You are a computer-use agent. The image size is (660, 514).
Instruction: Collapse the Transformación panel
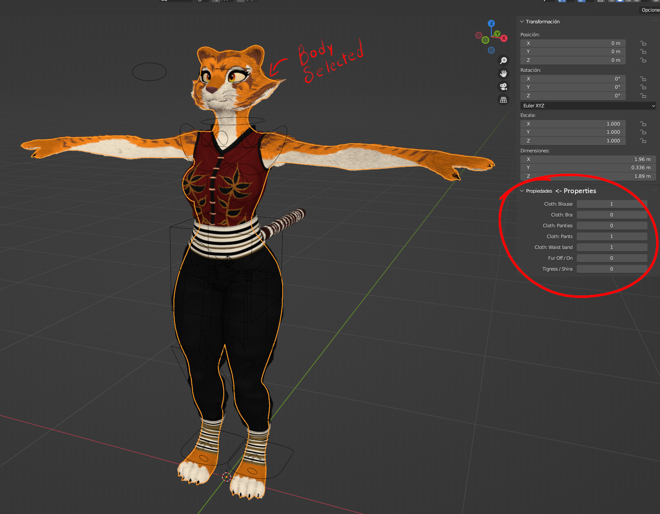pos(522,22)
